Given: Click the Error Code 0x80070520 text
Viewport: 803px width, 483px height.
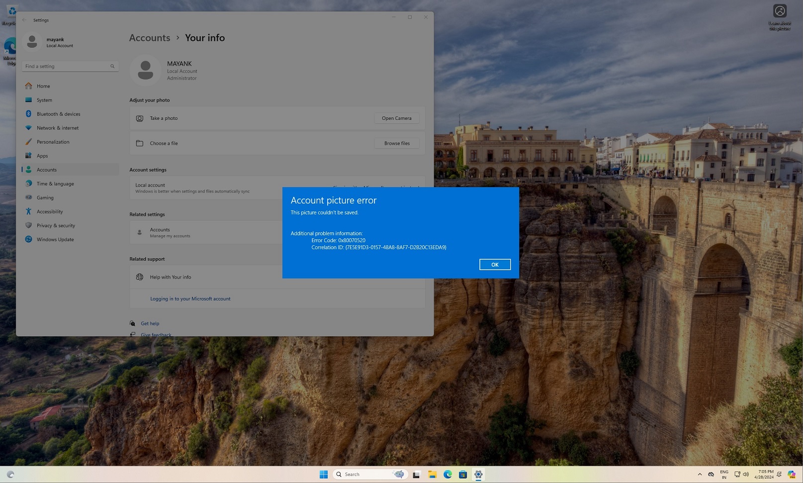Looking at the screenshot, I should (x=338, y=240).
